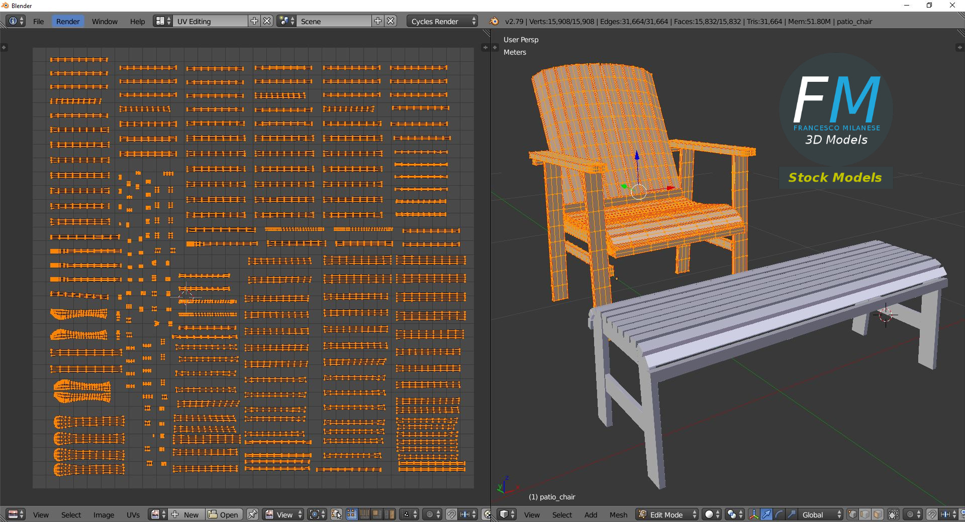Open the Window menu
Screen dimensions: 965x522
pyautogui.click(x=105, y=22)
